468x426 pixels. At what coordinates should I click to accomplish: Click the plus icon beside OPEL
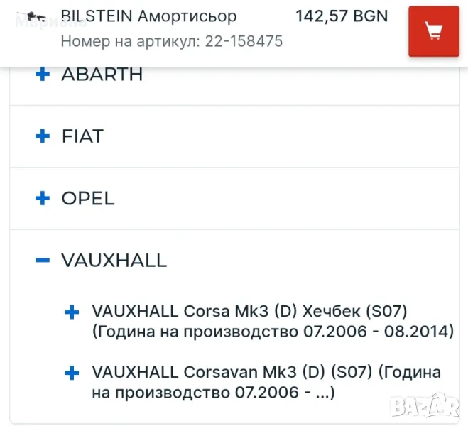coord(43,198)
